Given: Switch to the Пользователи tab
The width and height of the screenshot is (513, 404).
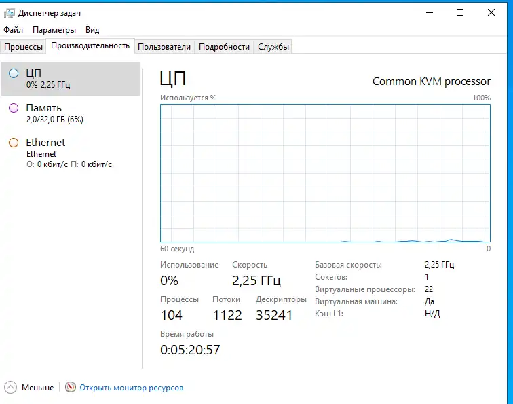Looking at the screenshot, I should (164, 47).
